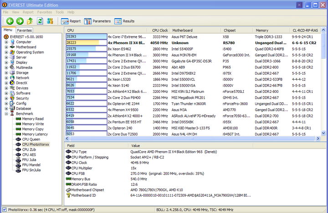Click the Storage tree icon
The image size is (328, 213).
12,72
